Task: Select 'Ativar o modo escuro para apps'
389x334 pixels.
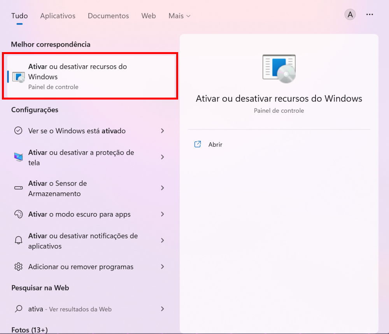Action: coord(79,214)
